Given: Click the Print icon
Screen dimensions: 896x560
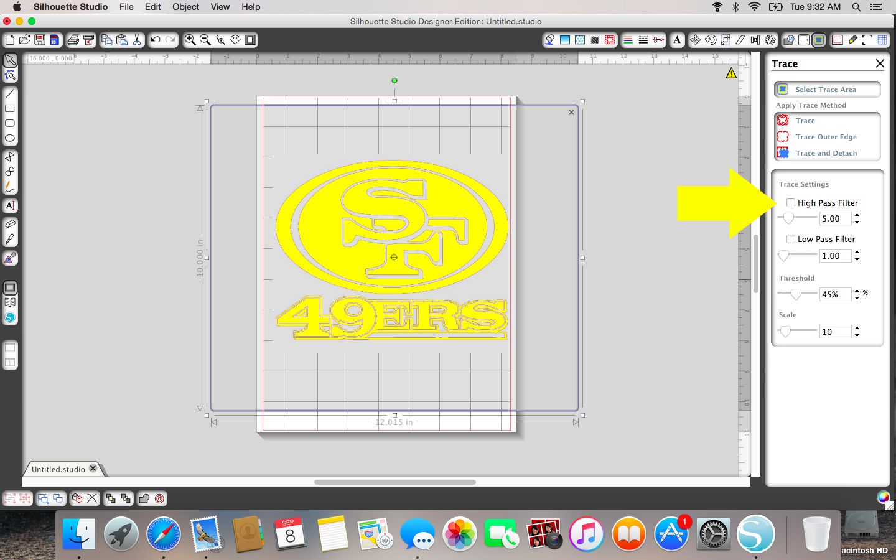Looking at the screenshot, I should (73, 40).
